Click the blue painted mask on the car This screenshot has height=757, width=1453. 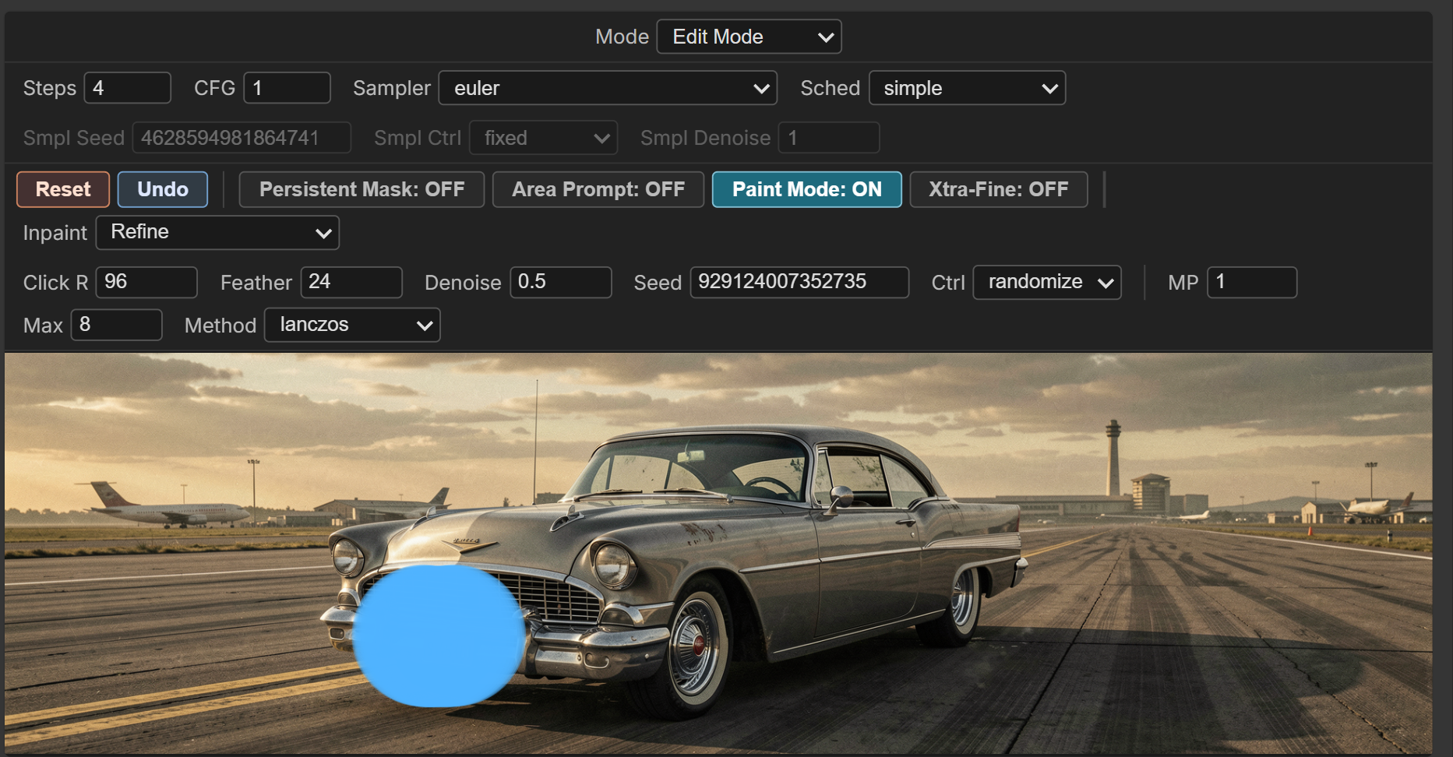(439, 636)
